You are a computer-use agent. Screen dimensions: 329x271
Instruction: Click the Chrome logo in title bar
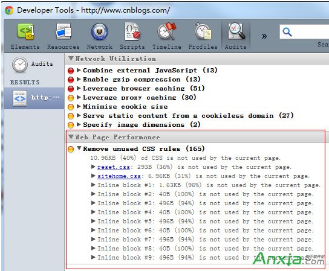pos(10,10)
